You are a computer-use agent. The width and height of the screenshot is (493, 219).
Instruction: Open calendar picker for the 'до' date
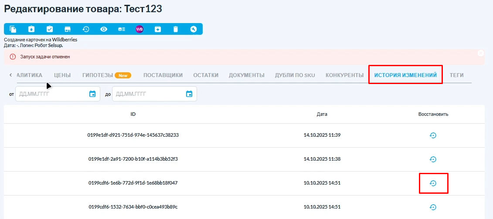pyautogui.click(x=189, y=94)
